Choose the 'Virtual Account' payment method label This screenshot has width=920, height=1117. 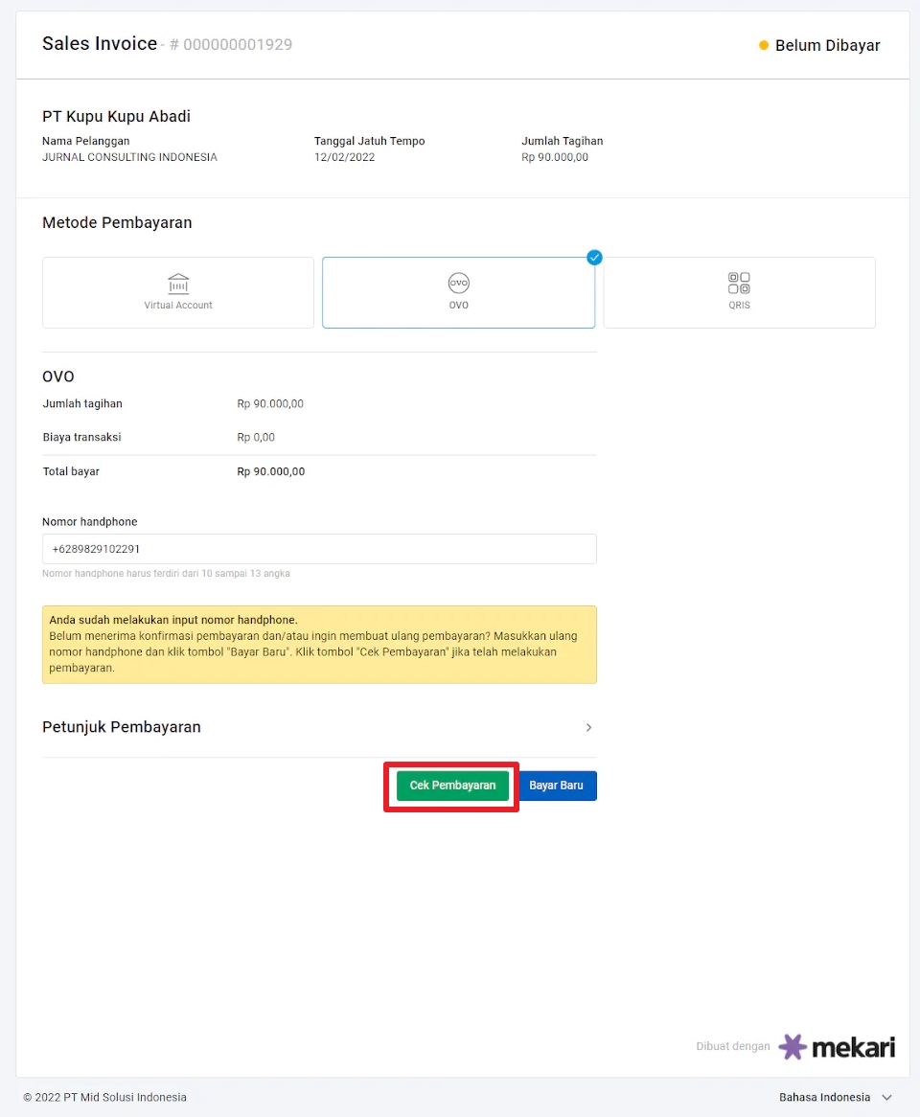point(178,306)
